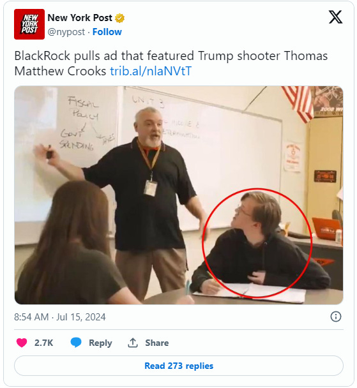Click the New York Post avatar logo
357x388 pixels.
click(x=29, y=24)
